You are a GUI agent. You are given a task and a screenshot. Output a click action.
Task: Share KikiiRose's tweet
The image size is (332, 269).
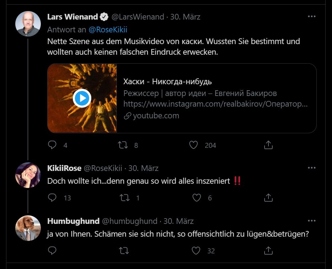[x=268, y=198]
